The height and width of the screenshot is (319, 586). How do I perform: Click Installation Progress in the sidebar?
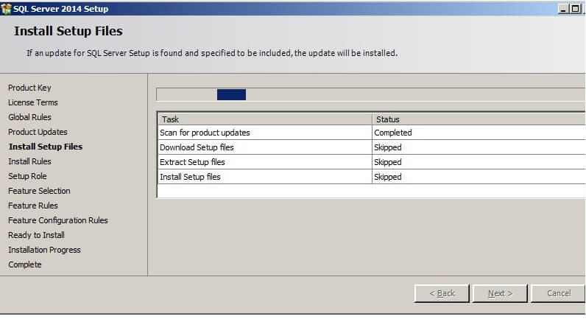tap(44, 250)
